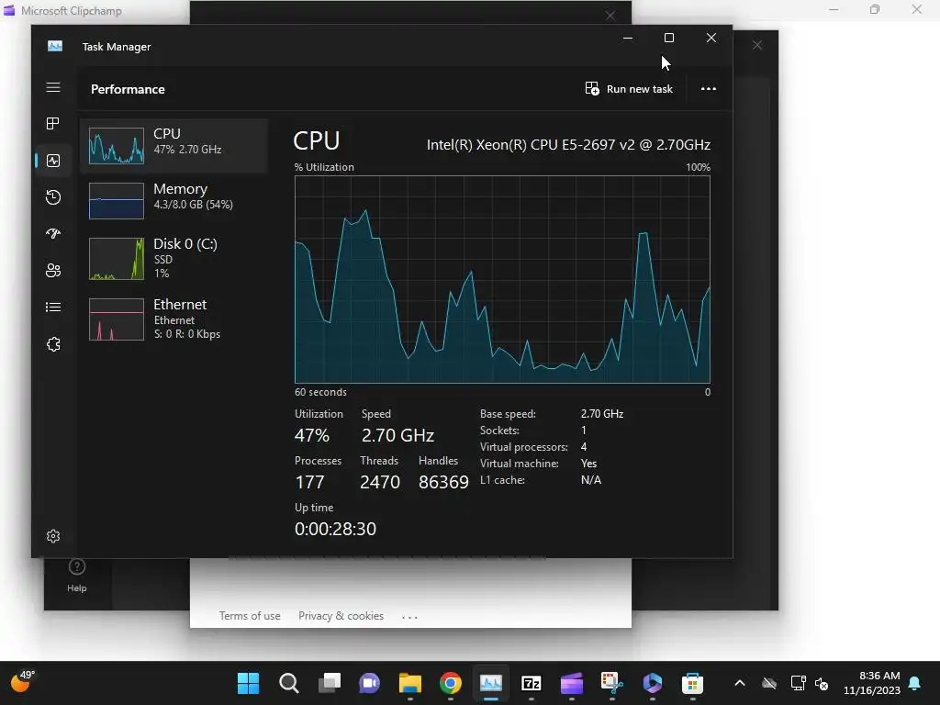
Task: Open the Chat app on the taskbar
Action: tap(369, 683)
